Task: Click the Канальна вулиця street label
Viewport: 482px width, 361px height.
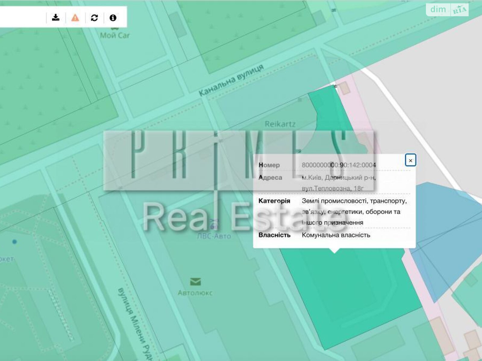Action: (x=231, y=80)
